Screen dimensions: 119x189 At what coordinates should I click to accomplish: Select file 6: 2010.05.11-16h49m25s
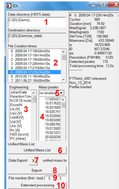coord(34,76)
